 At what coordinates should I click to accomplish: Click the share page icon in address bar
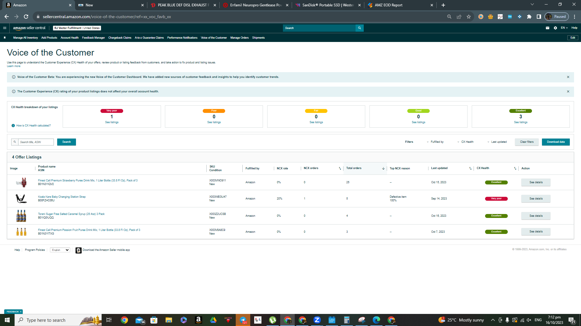pyautogui.click(x=459, y=17)
